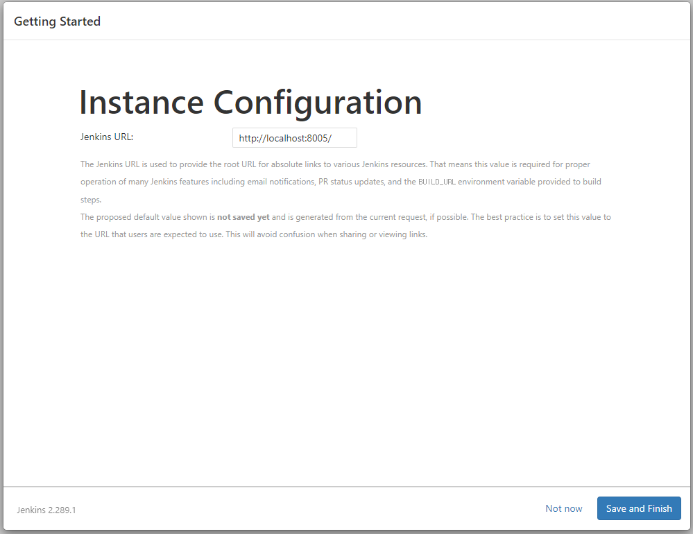Click the 'Jenkins URL:' label
693x534 pixels.
(x=107, y=137)
